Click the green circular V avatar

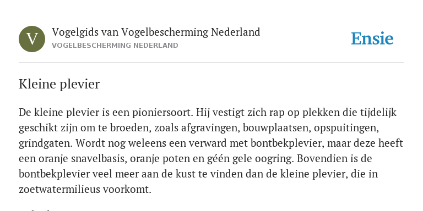(32, 39)
